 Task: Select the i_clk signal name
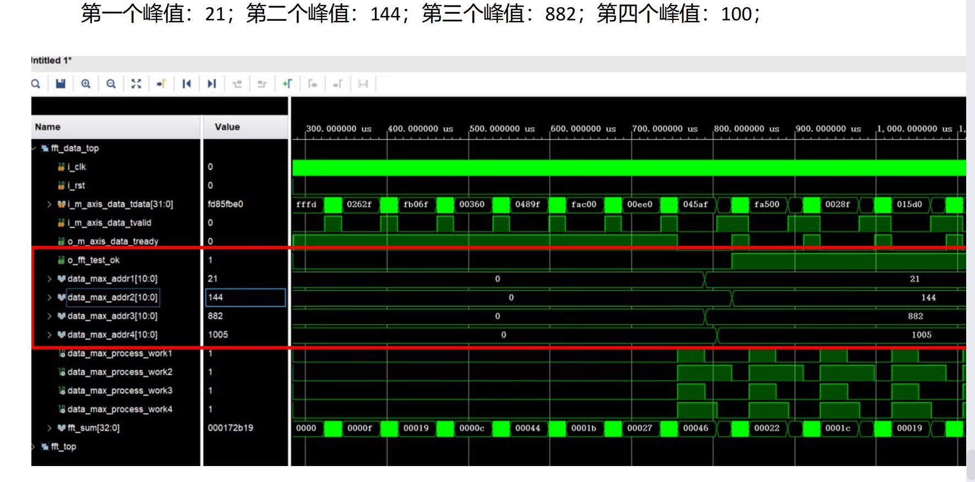coord(77,167)
